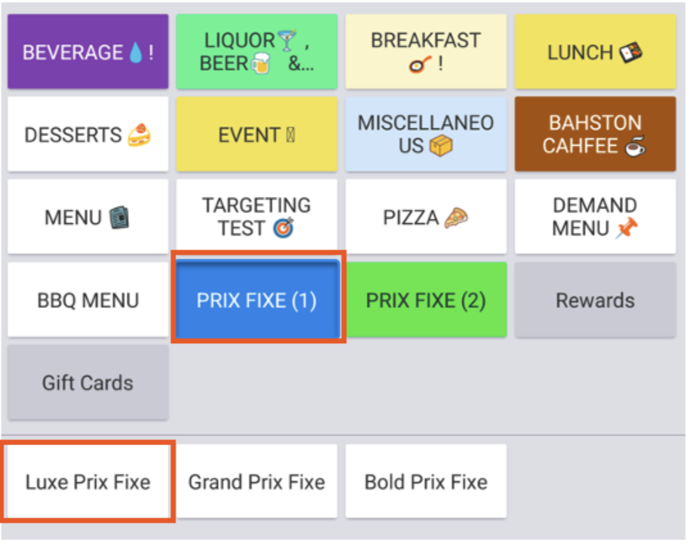Open the BBQ MENU category
The height and width of the screenshot is (540, 688).
coord(87,300)
